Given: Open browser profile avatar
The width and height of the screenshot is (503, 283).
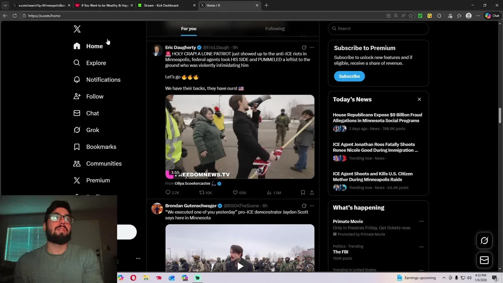Looking at the screenshot, I should [468, 16].
